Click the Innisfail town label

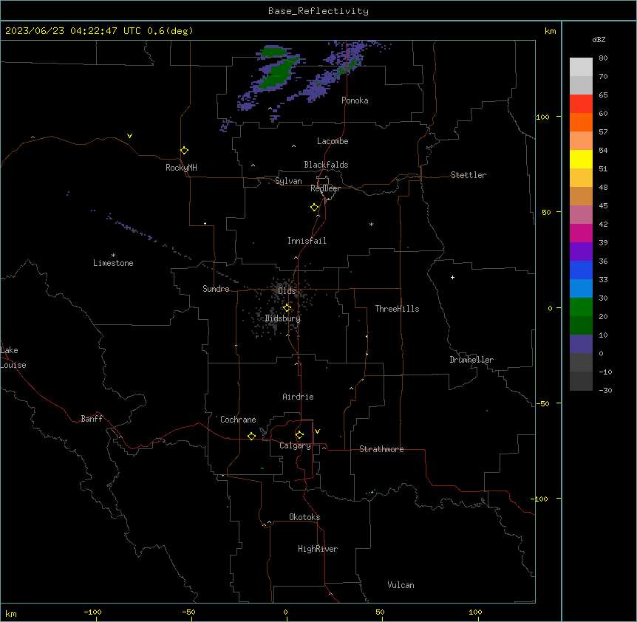click(307, 241)
